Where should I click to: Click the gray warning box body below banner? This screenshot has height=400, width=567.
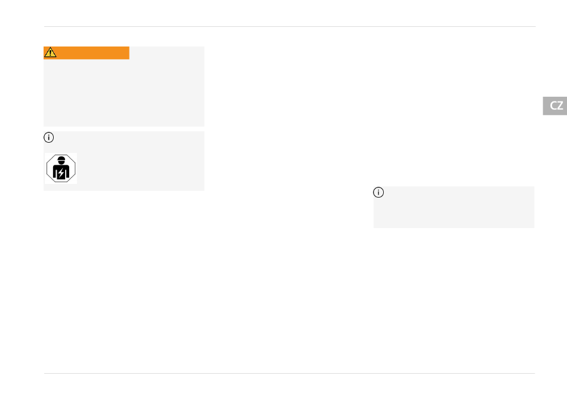(124, 93)
